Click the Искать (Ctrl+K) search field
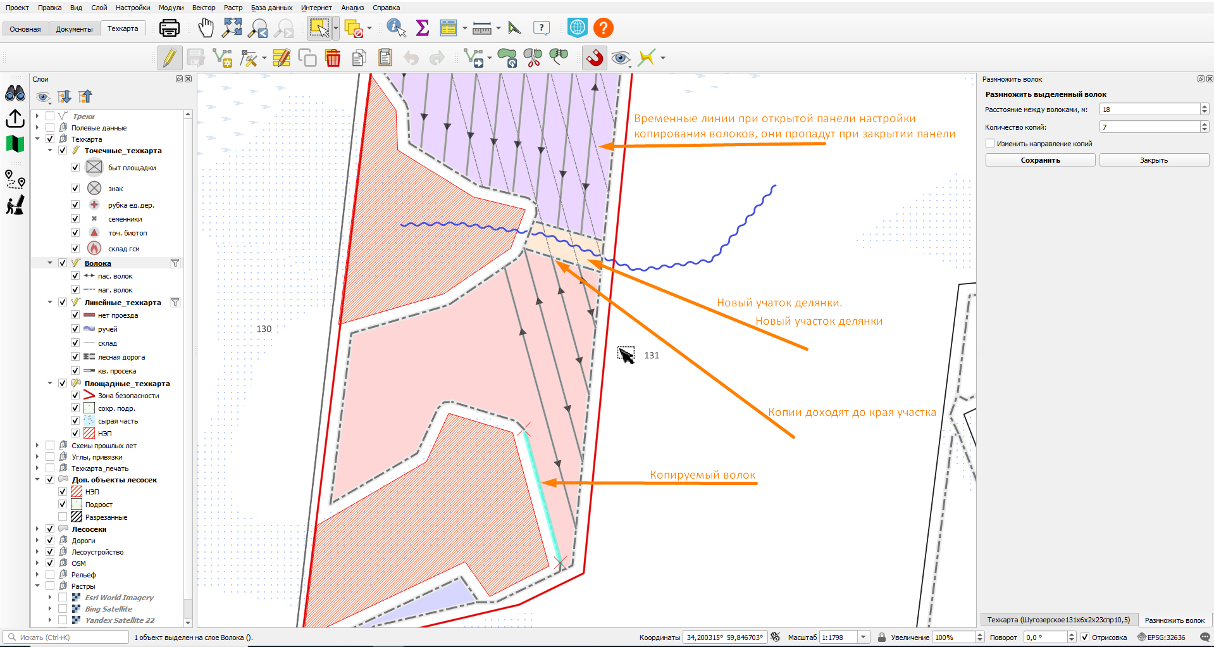 tap(66, 638)
